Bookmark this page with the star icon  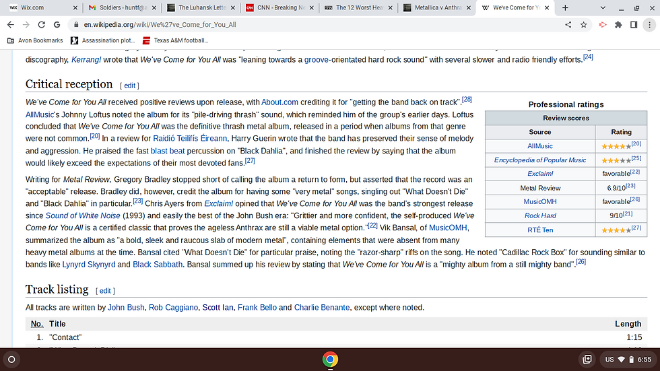click(x=583, y=25)
